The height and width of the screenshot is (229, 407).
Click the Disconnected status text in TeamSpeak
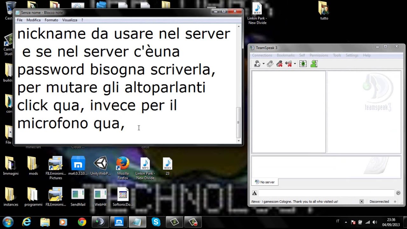click(x=379, y=201)
